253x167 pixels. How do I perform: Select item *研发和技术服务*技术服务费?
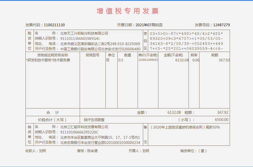[48, 60]
